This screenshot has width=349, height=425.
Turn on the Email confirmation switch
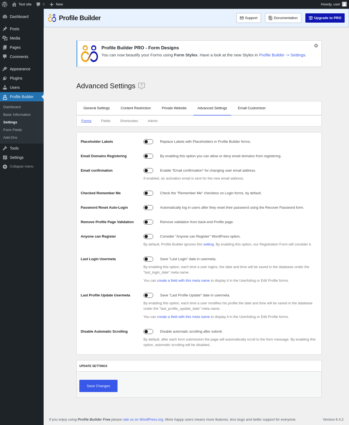pos(148,171)
